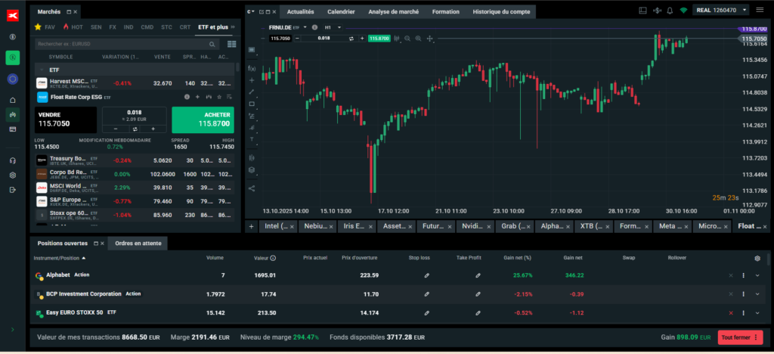Select the green highlighted coin icon in sidebar
The width and height of the screenshot is (774, 354).
coord(13,57)
